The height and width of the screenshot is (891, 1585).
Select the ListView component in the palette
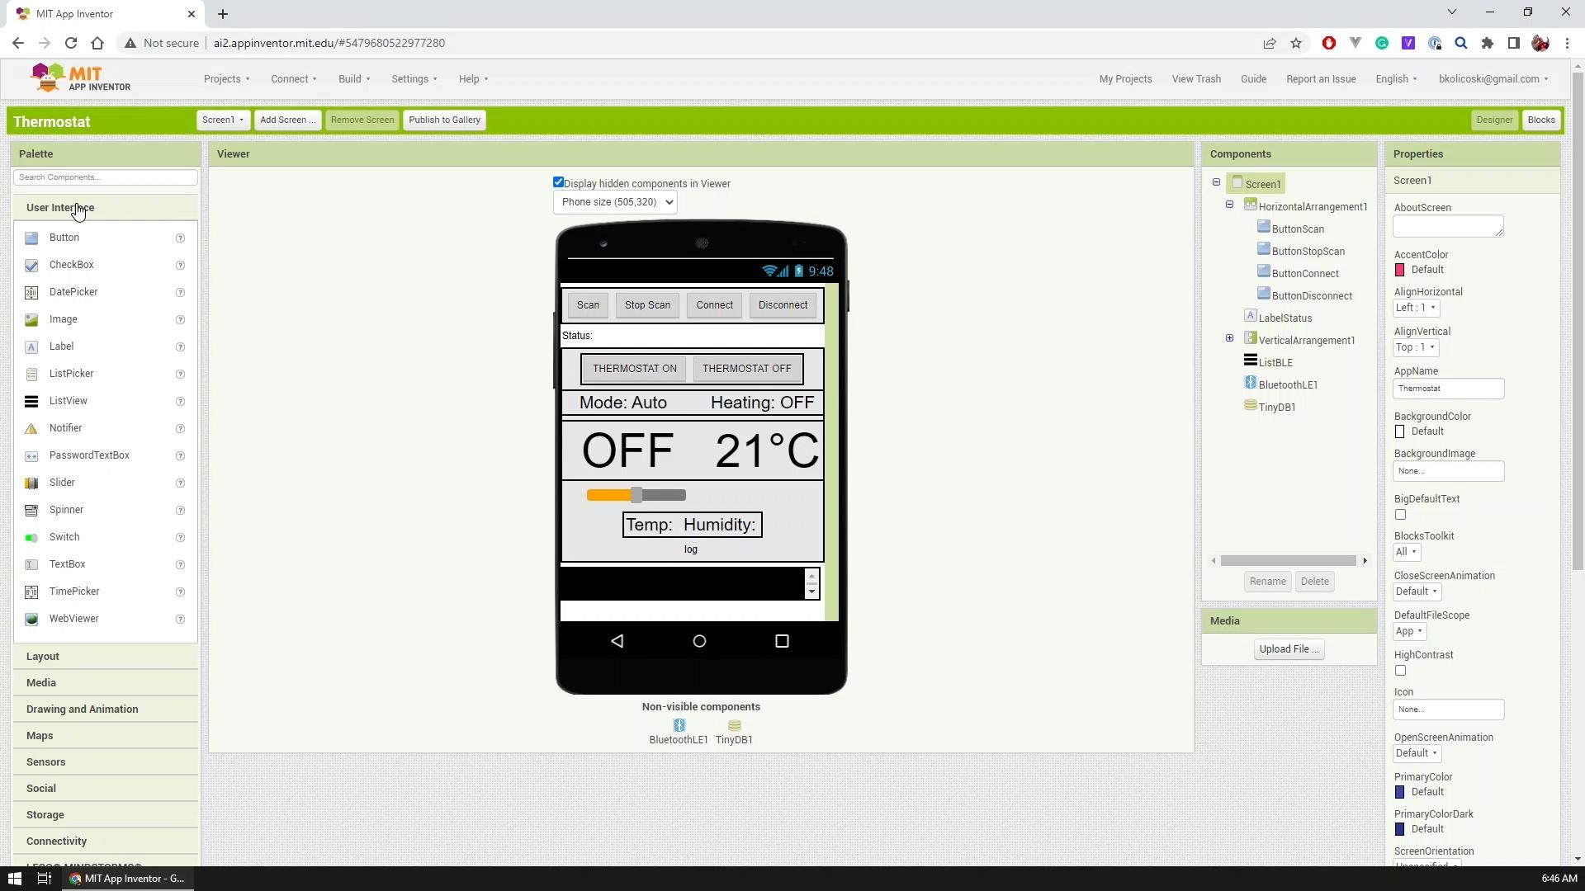[68, 401]
